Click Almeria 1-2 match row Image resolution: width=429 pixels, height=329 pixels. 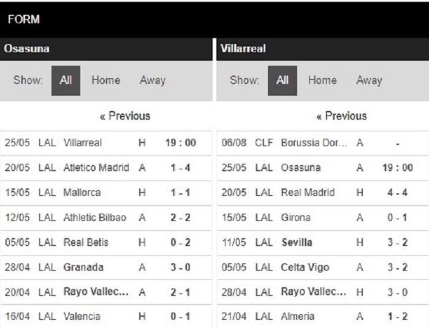(x=297, y=317)
